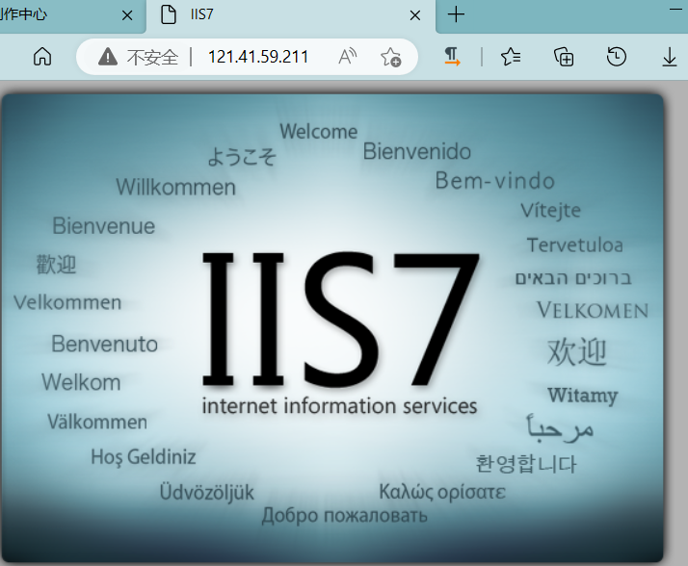Open the collections panel
Image resolution: width=688 pixels, height=566 pixels.
tap(564, 57)
